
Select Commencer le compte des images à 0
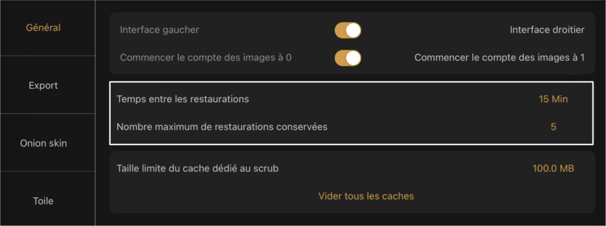[205, 58]
